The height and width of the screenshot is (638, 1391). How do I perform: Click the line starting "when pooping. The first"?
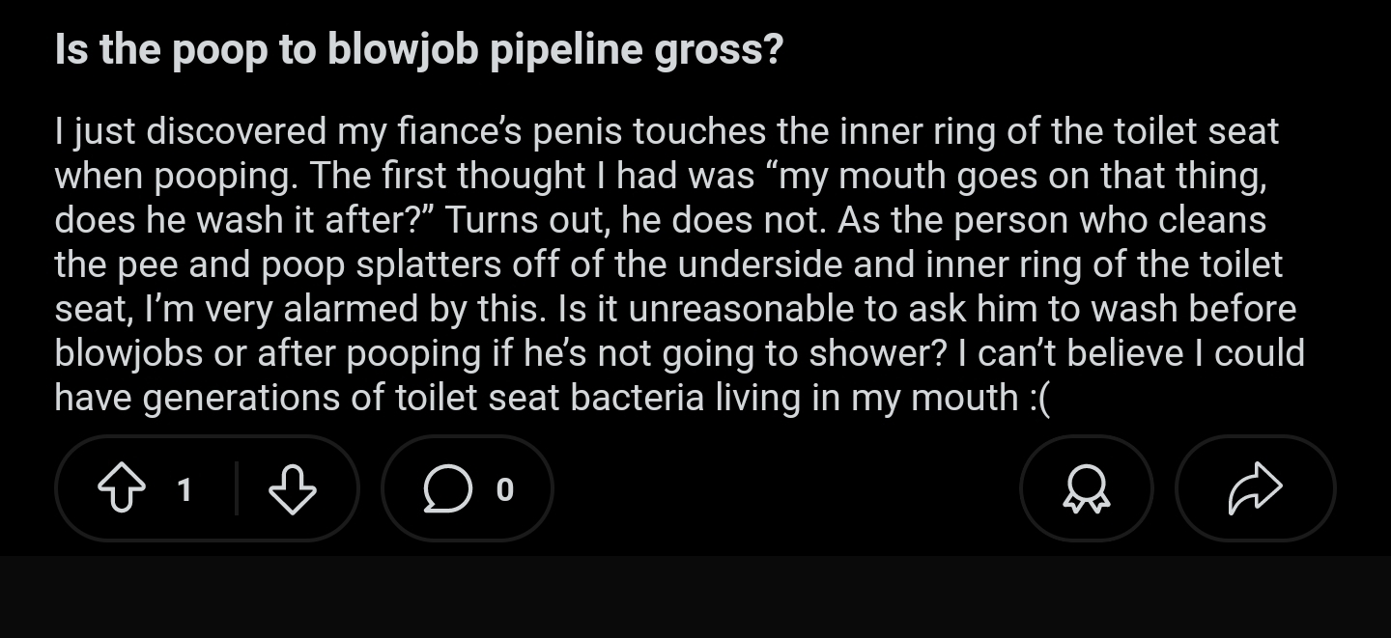661,176
